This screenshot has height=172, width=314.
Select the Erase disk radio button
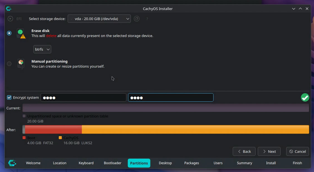click(9, 33)
